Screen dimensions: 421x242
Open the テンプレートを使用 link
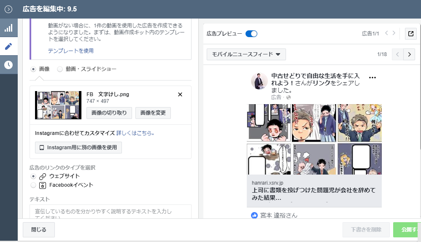(x=70, y=51)
